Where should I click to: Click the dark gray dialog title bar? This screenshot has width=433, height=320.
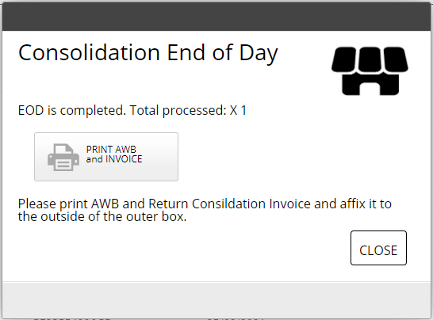point(216,17)
